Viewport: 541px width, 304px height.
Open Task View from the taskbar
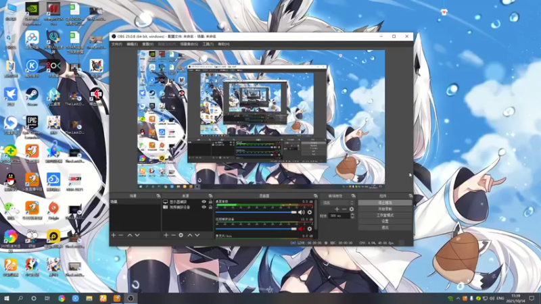tap(47, 298)
